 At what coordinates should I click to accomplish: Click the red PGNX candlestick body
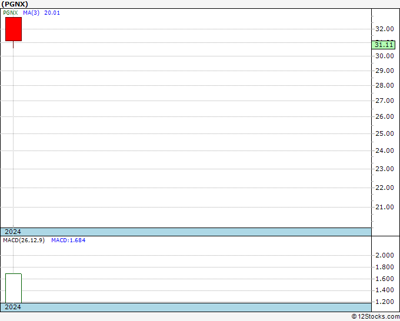(14, 29)
